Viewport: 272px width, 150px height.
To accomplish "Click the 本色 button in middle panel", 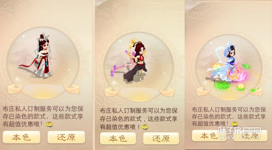I will coord(118,138).
